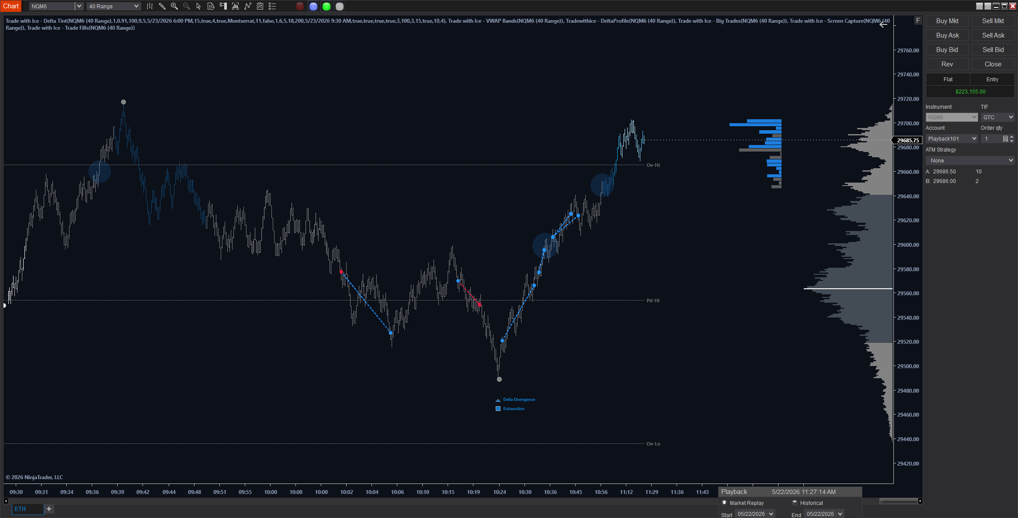Image resolution: width=1018 pixels, height=518 pixels.
Task: Open the playback Start date dropdown
Action: pos(754,514)
